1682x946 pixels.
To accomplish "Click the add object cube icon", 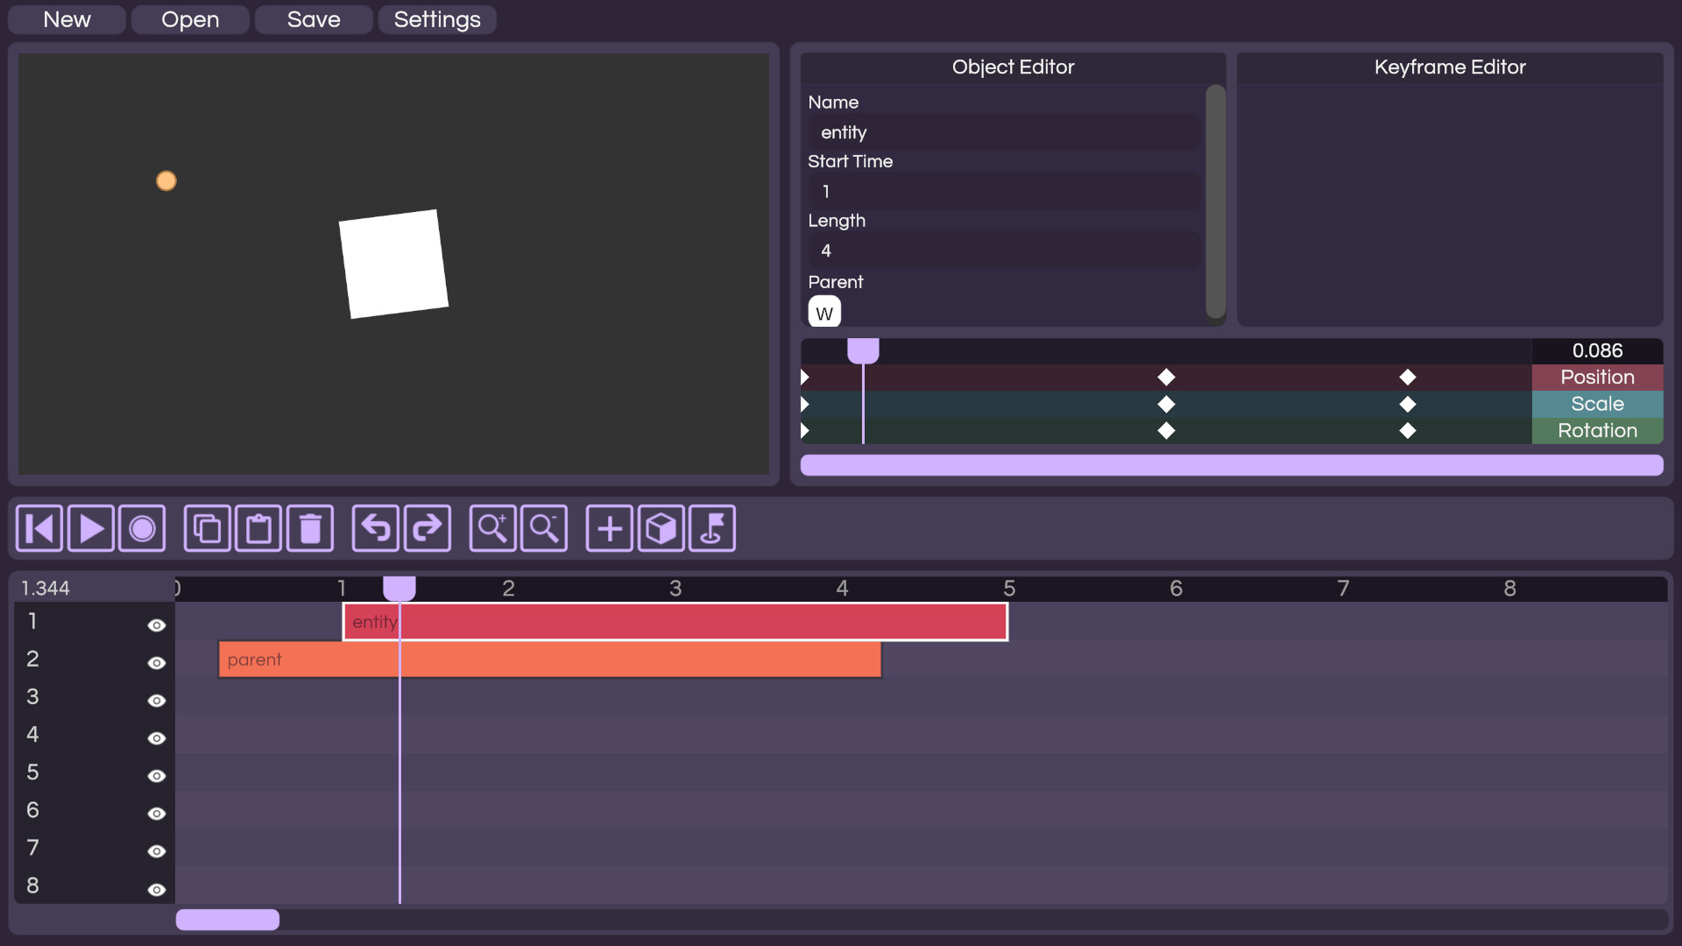I will (x=661, y=528).
